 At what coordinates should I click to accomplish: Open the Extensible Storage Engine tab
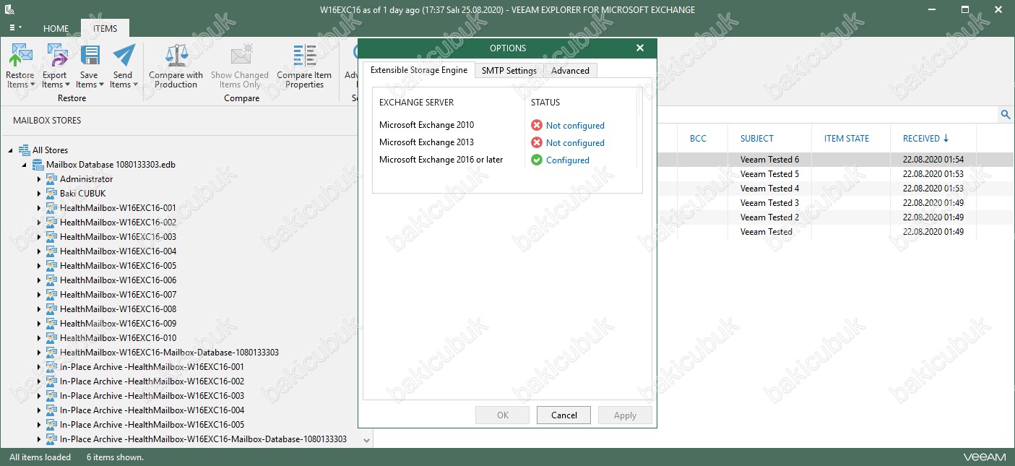click(419, 70)
